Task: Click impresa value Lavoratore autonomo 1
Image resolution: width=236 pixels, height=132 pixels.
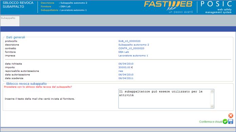Action: coord(133,55)
